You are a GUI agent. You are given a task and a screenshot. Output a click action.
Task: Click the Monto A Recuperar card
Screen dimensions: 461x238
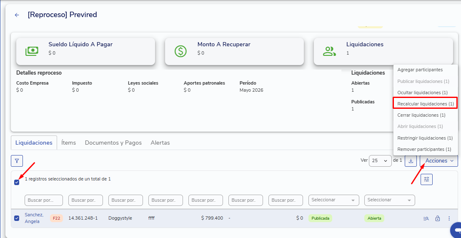(x=234, y=51)
